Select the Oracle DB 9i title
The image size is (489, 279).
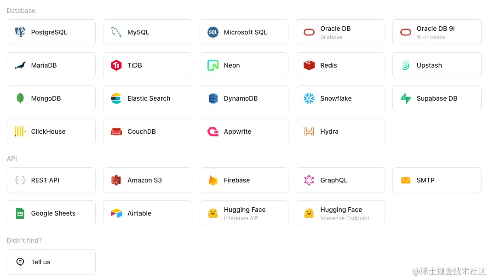[x=435, y=28]
